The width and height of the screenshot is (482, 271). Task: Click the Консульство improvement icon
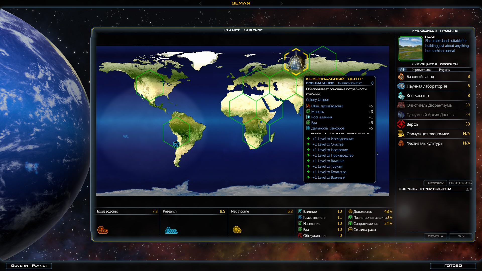pyautogui.click(x=401, y=96)
